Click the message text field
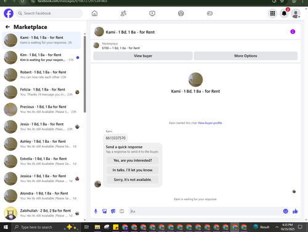Viewport: 308px width, 232px height. pyautogui.click(x=205, y=211)
